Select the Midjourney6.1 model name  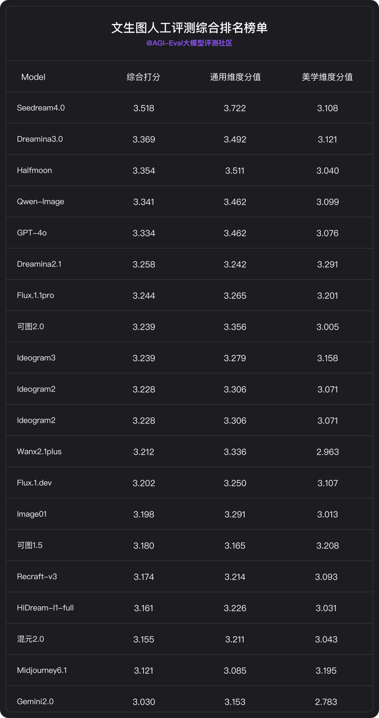[42, 670]
